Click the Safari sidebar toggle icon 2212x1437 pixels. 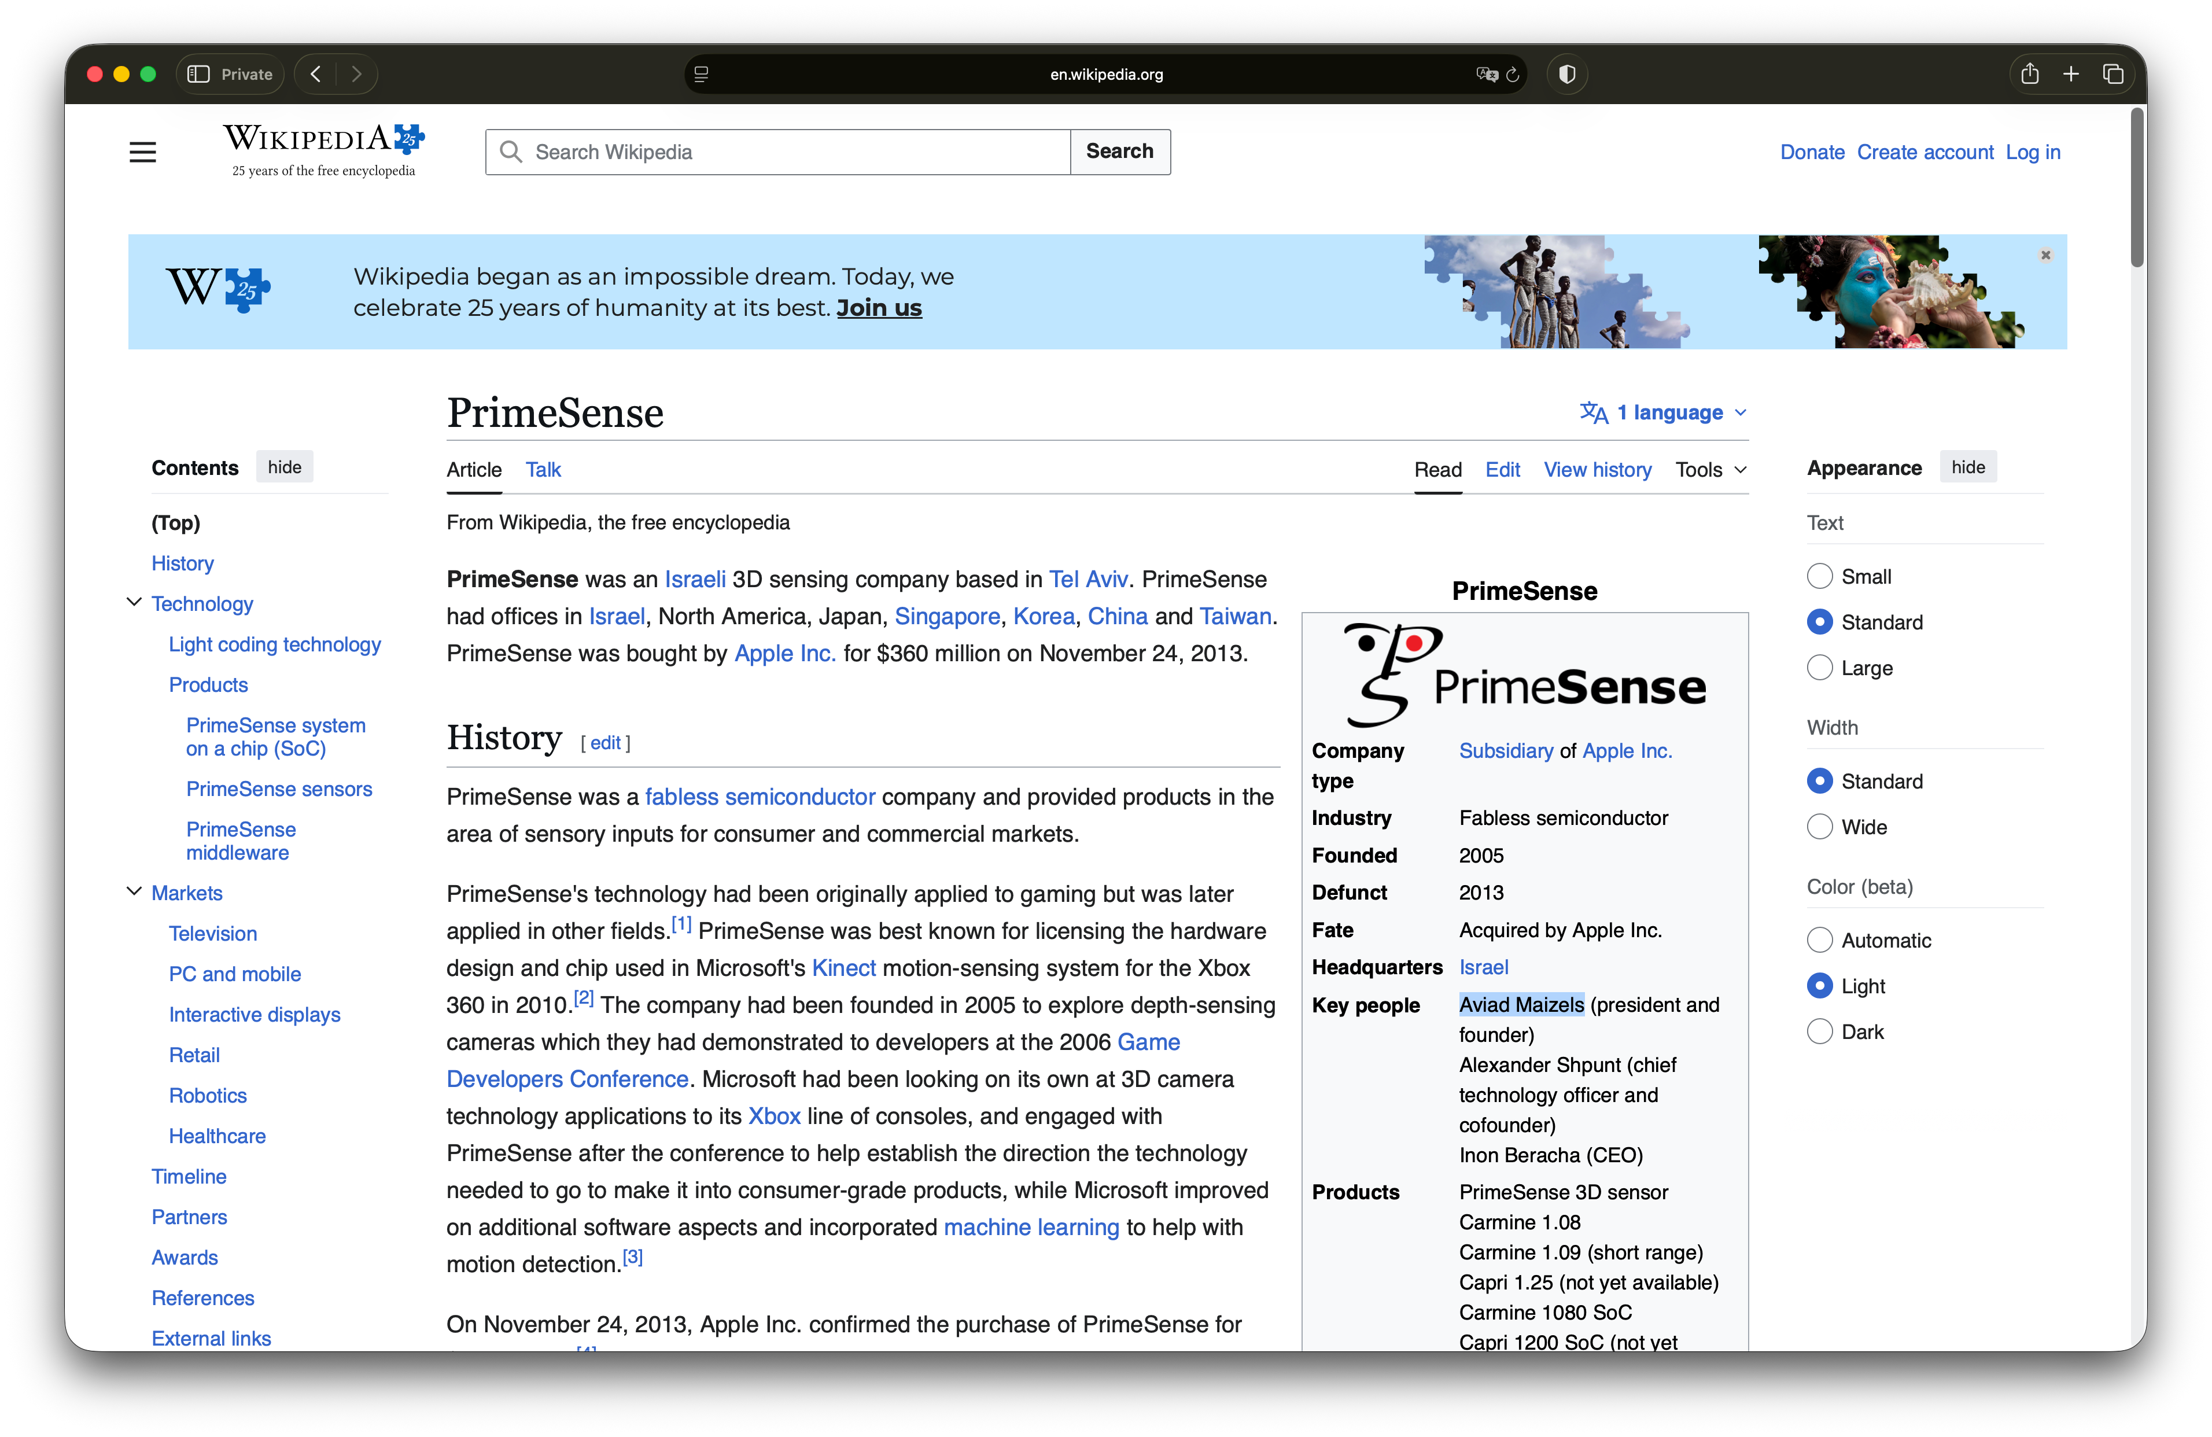coord(198,75)
